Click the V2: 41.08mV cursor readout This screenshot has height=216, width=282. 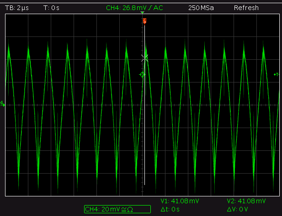pyautogui.click(x=246, y=201)
